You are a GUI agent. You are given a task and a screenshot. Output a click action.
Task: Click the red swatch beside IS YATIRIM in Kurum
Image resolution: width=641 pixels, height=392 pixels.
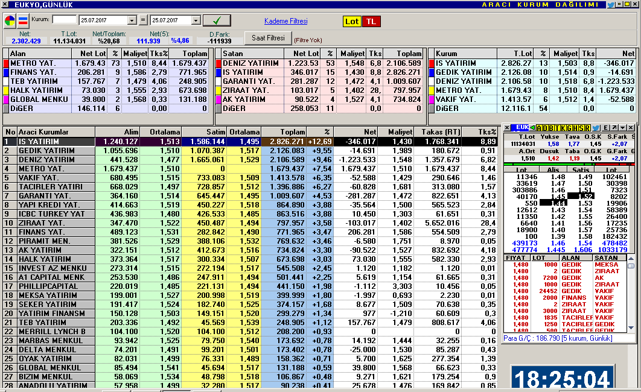432,63
